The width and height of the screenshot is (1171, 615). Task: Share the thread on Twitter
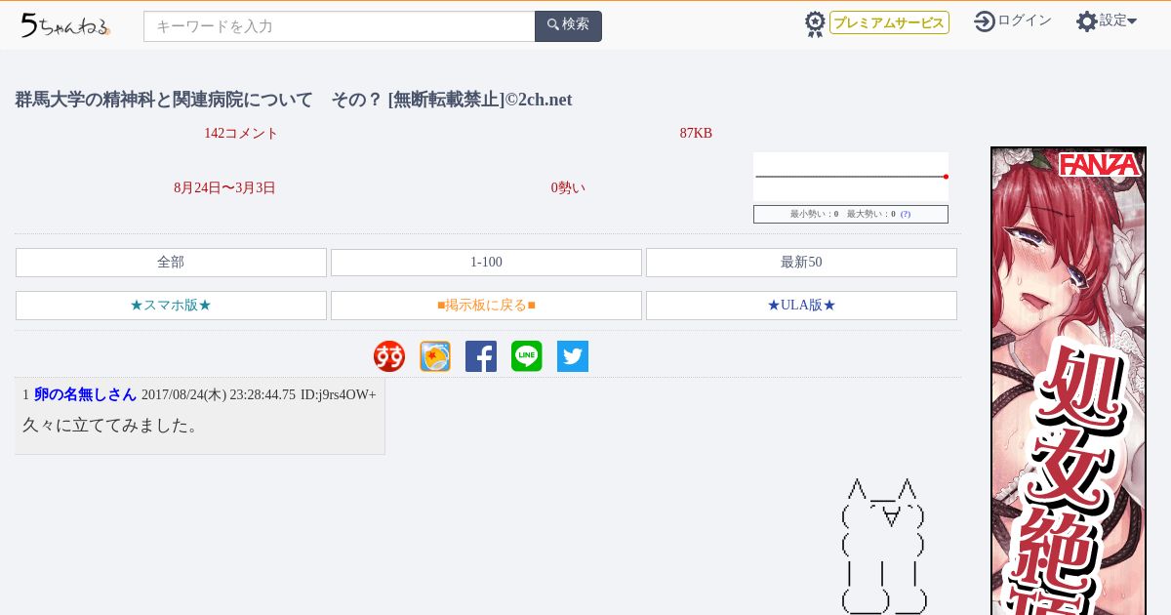[573, 356]
